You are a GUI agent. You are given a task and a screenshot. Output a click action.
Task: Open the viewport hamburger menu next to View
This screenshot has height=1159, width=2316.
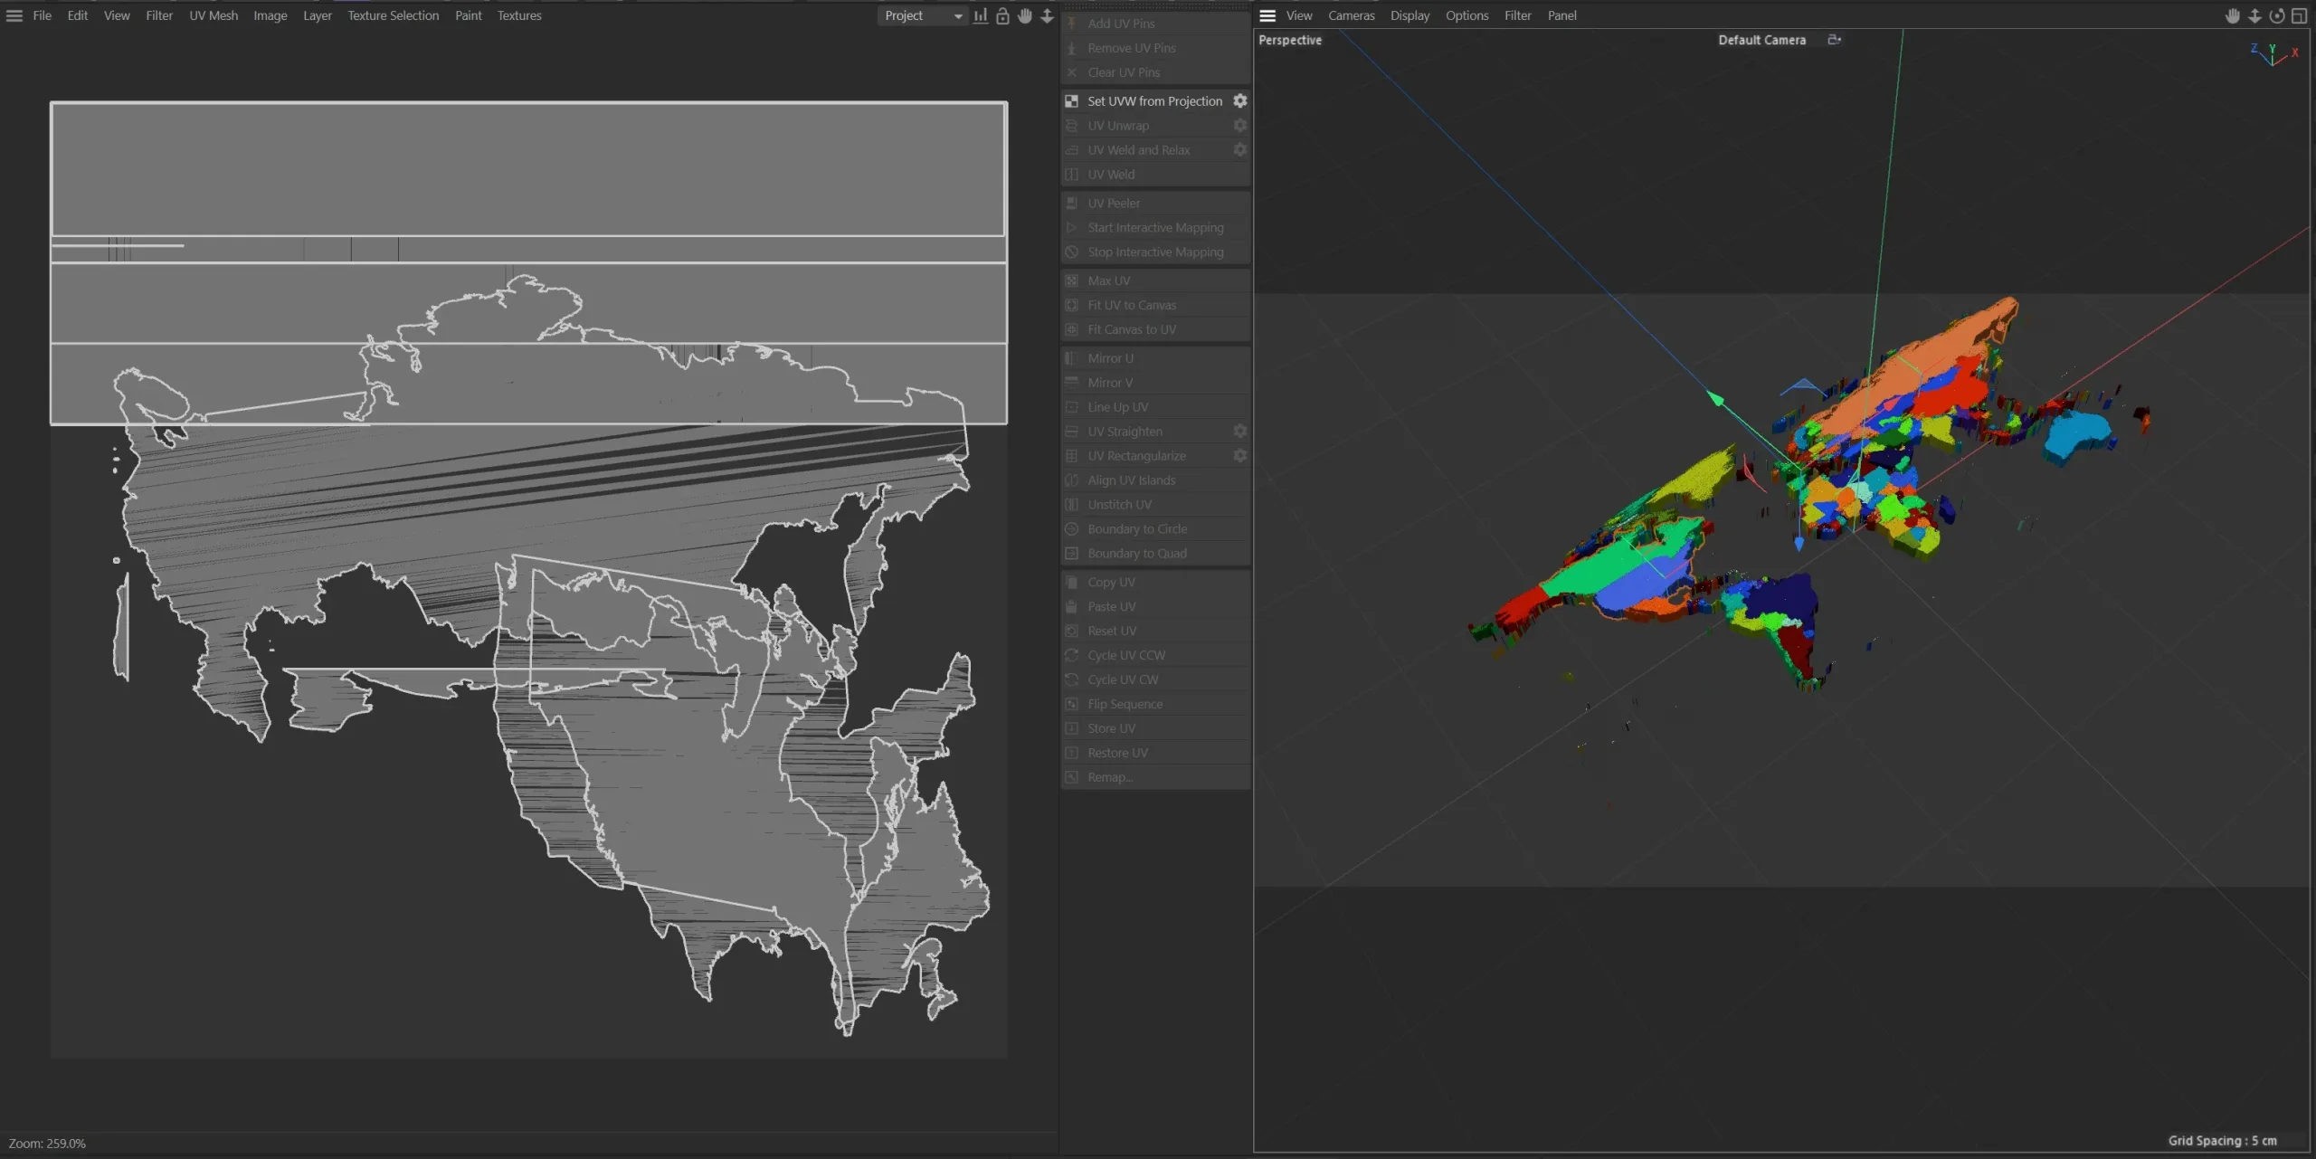pos(1267,15)
